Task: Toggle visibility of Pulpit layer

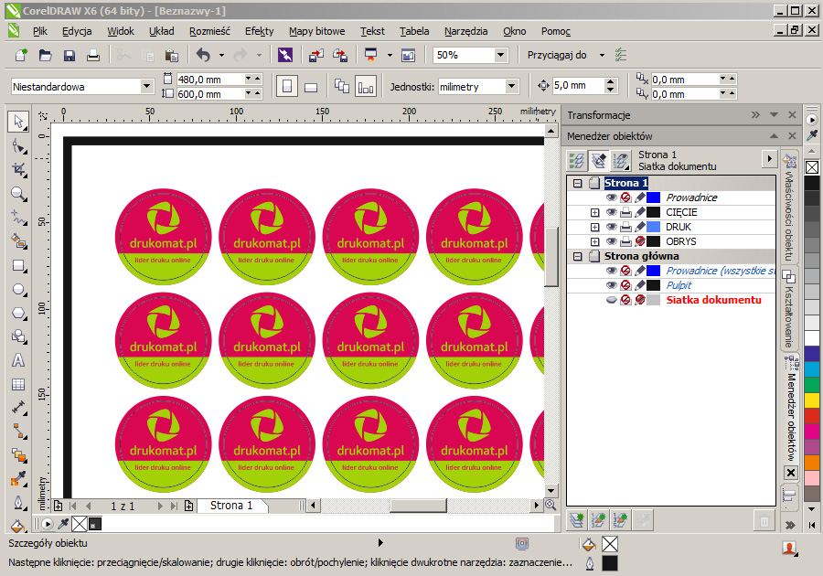Action: [x=611, y=285]
